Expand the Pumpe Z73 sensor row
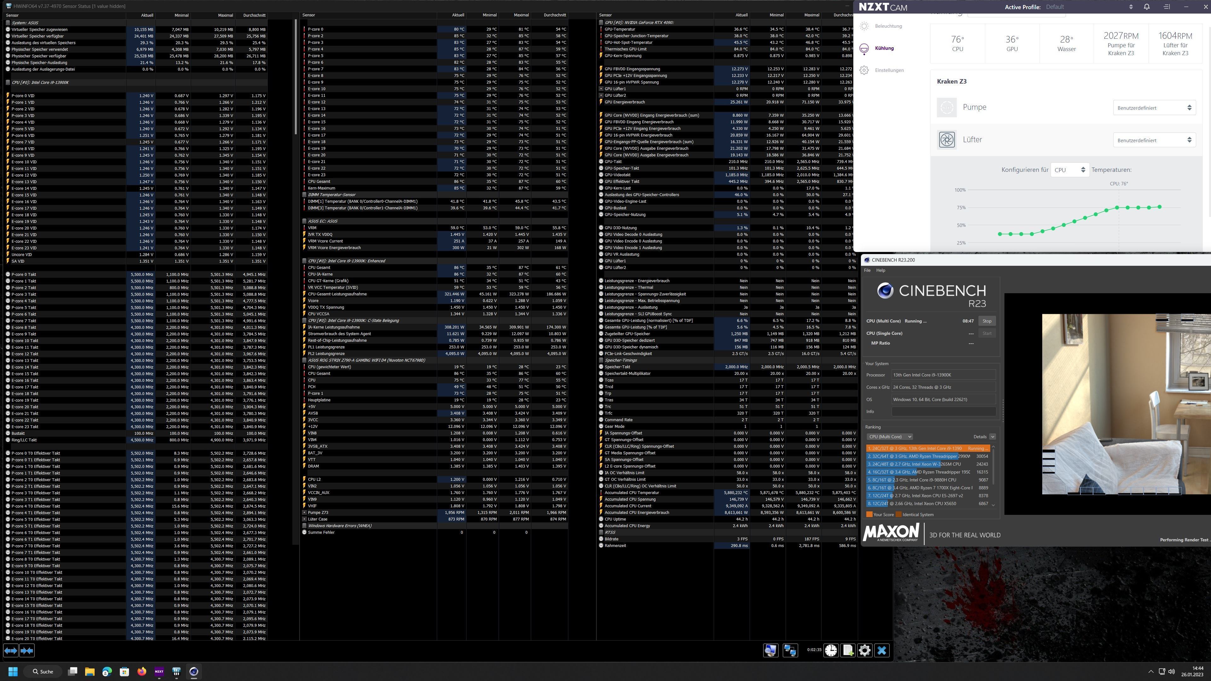Viewport: 1211px width, 681px height. (304, 513)
